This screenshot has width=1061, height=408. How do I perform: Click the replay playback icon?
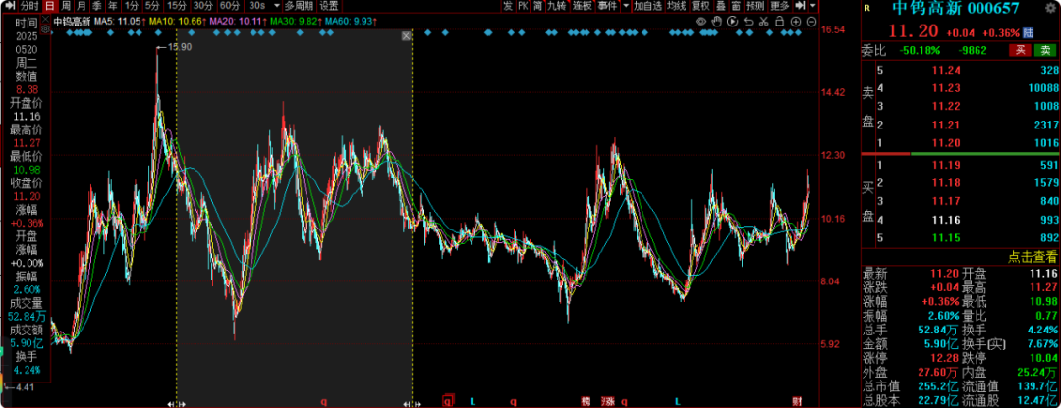coord(732,22)
